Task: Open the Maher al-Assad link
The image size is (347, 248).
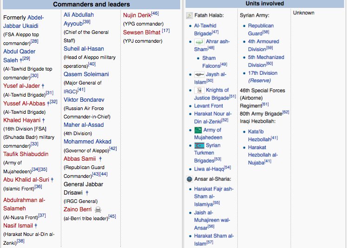Action: point(84,125)
